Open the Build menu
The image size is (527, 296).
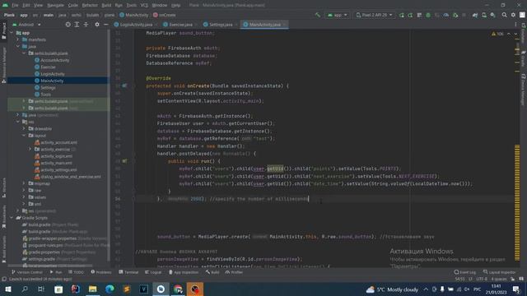[106, 6]
